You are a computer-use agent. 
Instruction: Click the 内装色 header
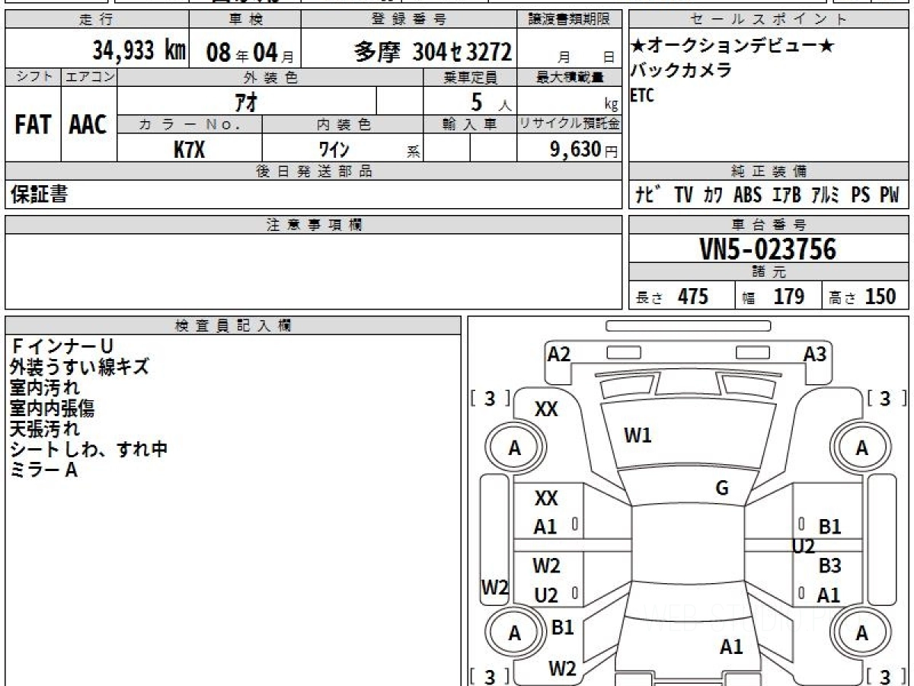[343, 124]
